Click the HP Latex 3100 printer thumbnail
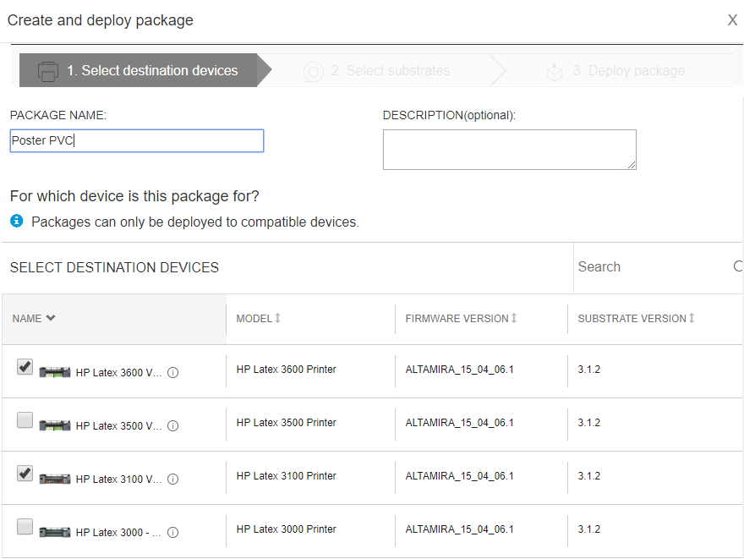 pos(55,479)
